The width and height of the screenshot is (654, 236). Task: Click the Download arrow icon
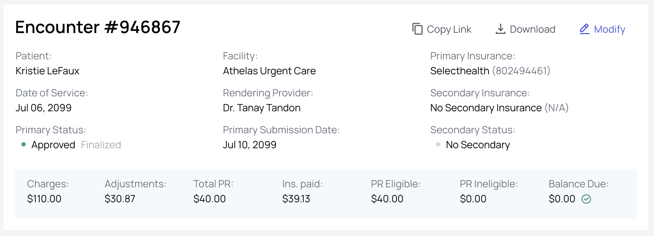point(500,29)
